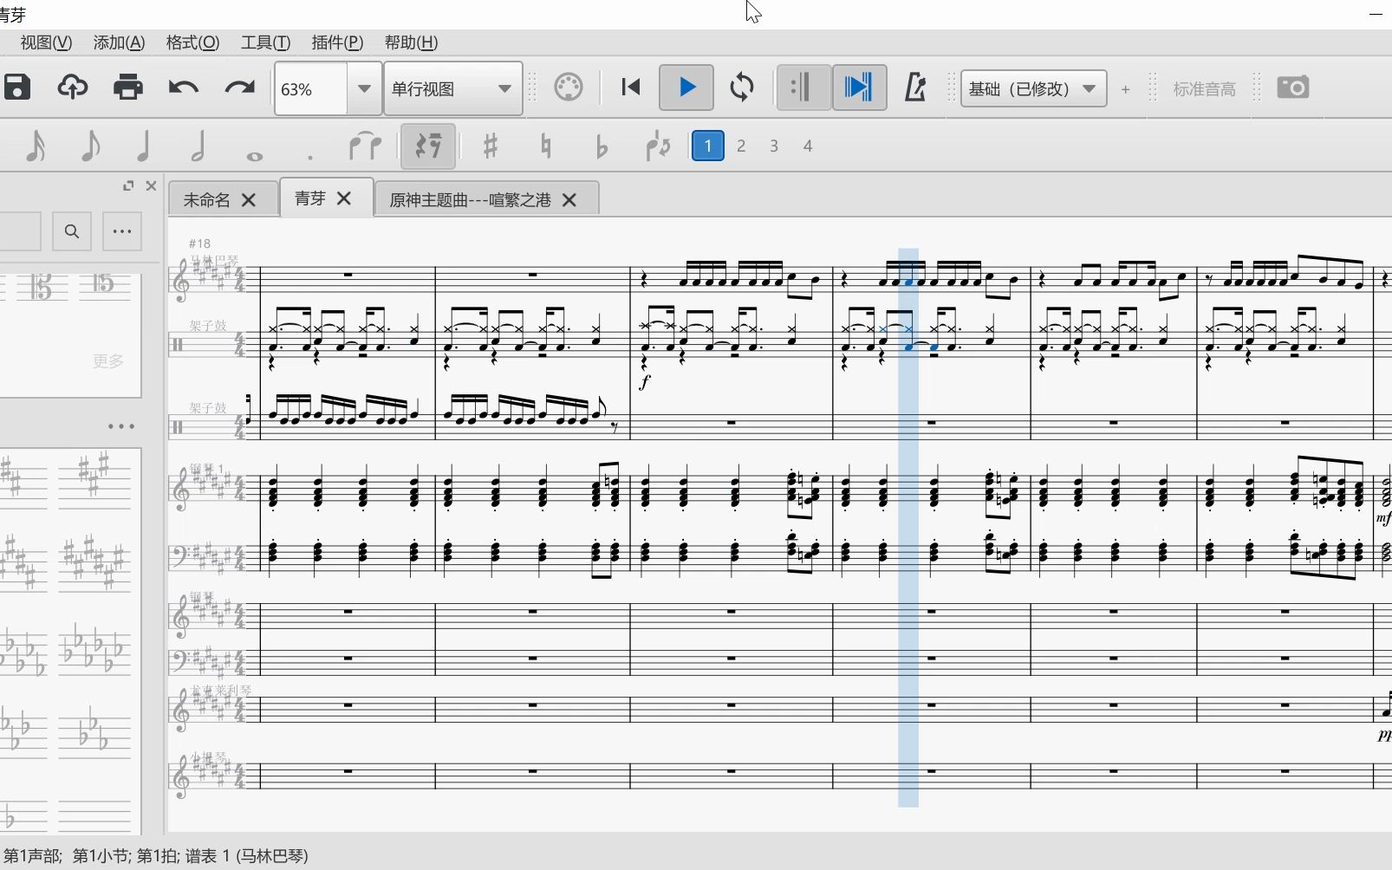Click the #18 rehearsal mark text

199,243
